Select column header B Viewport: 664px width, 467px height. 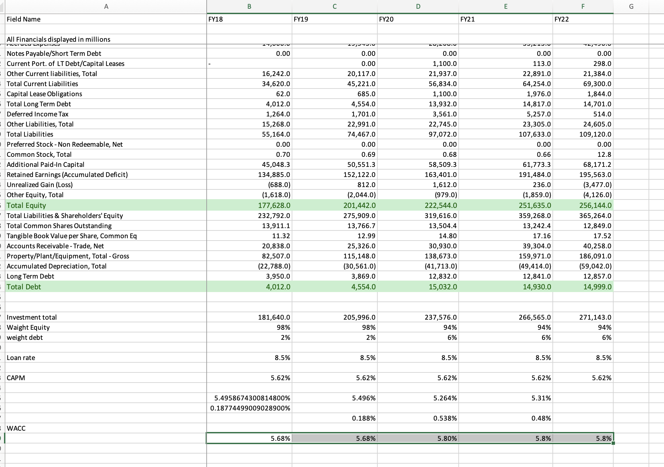click(249, 6)
